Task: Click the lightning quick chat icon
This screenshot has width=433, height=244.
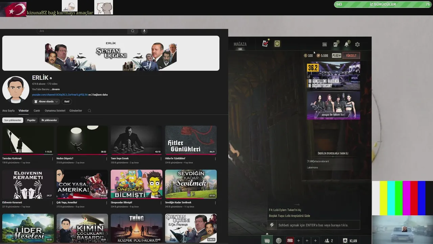Action: coord(272,225)
